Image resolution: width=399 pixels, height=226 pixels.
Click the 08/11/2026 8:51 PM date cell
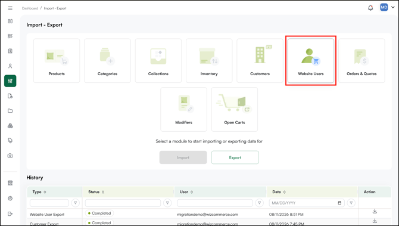286,215
